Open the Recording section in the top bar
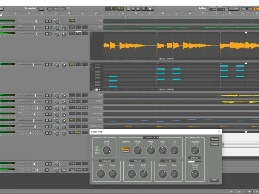Viewport: 259px width, 194px height. 30,8
